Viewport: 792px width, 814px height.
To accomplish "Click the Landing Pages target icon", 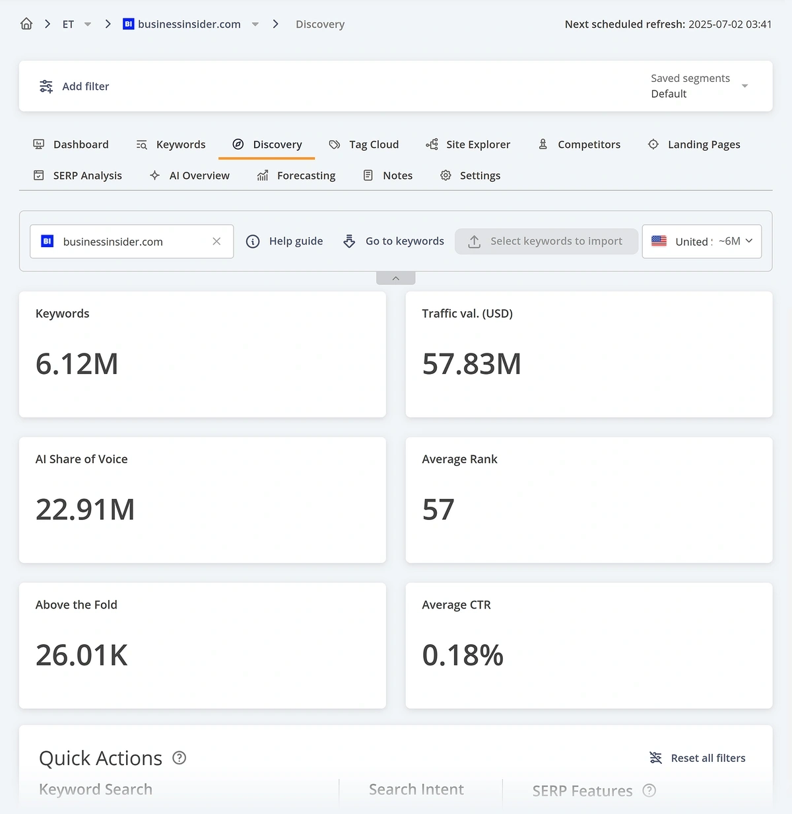I will click(x=653, y=144).
